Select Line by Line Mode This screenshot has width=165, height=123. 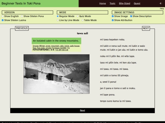tap(58, 20)
